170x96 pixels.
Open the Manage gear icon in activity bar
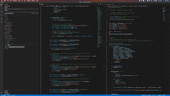pos(2,93)
